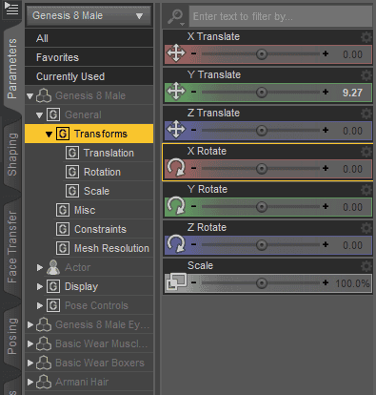The width and height of the screenshot is (376, 395).
Task: Open the Genesis 8 Male selection dropdown
Action: [x=89, y=15]
